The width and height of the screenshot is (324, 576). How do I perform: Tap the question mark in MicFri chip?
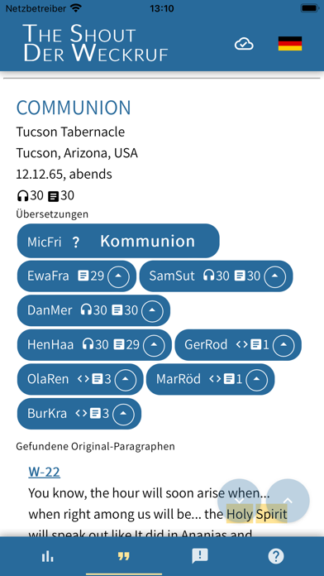[75, 242]
